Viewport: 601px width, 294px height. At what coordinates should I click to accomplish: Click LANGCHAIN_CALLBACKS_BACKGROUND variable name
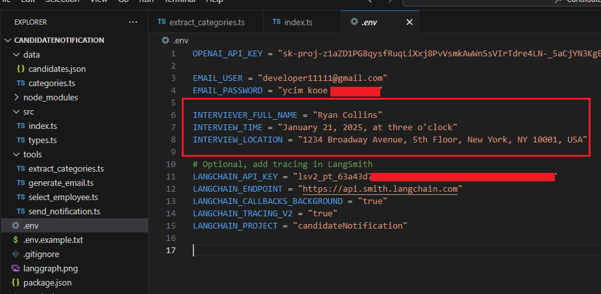click(x=267, y=201)
